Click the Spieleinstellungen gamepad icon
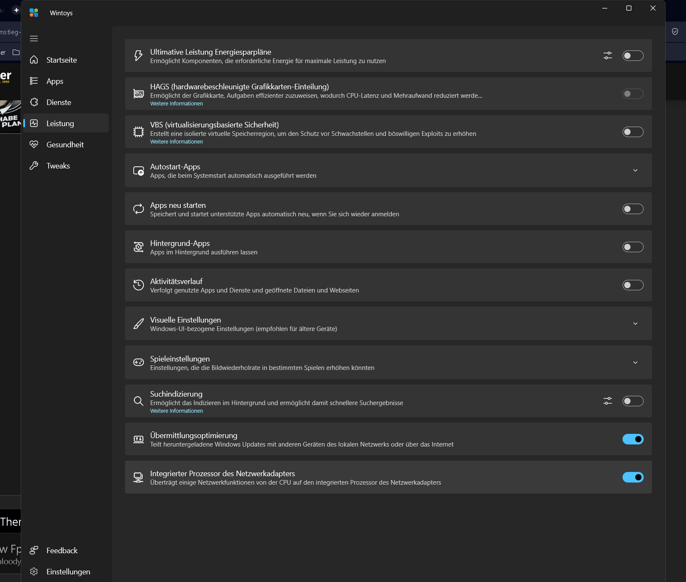This screenshot has width=686, height=582. tap(138, 362)
